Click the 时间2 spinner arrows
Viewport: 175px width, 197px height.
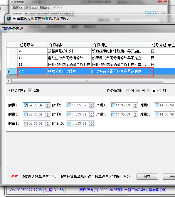tap(91, 105)
